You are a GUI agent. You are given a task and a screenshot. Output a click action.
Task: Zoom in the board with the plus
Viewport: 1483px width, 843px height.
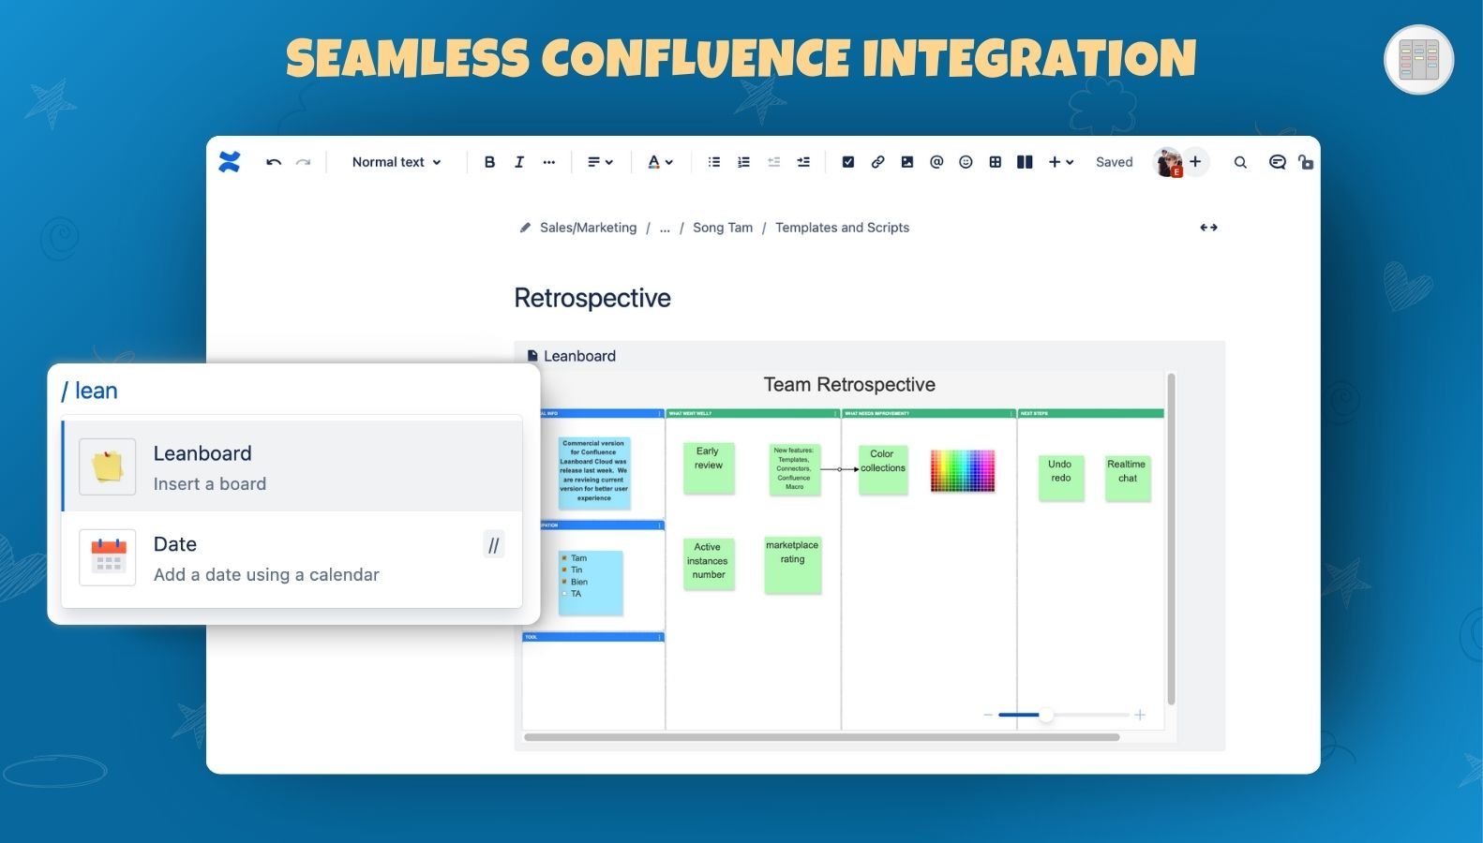pos(1140,715)
